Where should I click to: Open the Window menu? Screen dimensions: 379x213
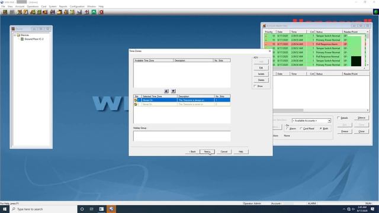(91, 7)
